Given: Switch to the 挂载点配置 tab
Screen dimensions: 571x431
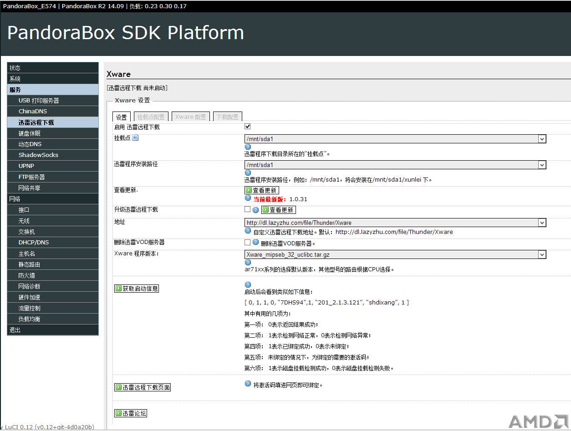Looking at the screenshot, I should point(152,117).
